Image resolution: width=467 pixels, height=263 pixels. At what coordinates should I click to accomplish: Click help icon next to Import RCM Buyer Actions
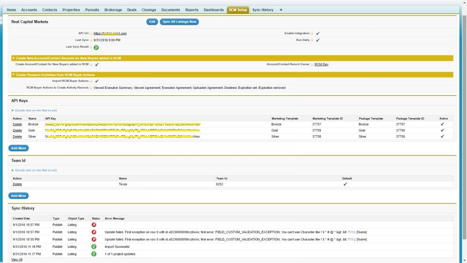tap(91, 81)
